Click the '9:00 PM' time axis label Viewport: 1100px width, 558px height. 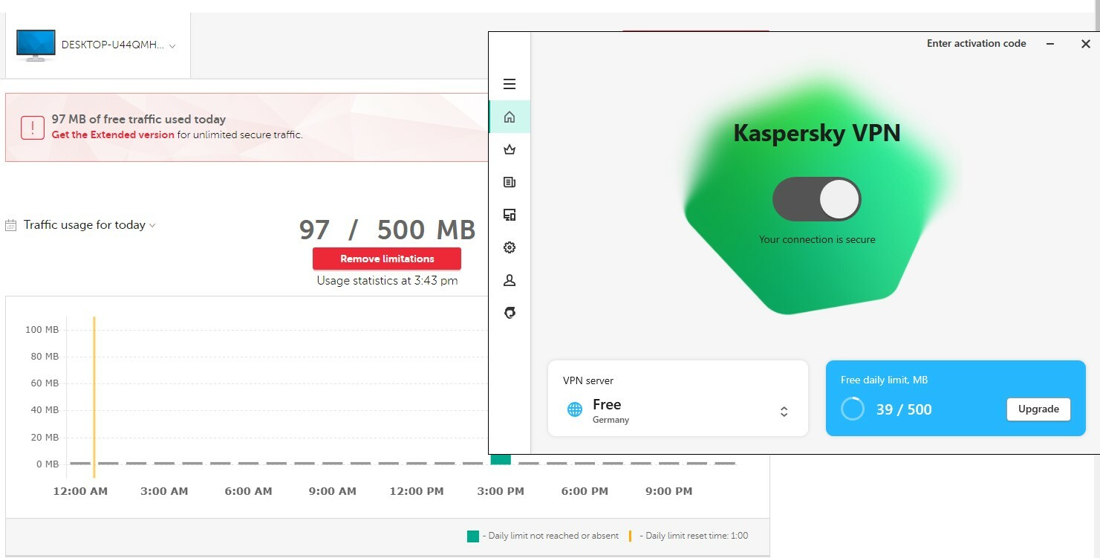(x=669, y=491)
